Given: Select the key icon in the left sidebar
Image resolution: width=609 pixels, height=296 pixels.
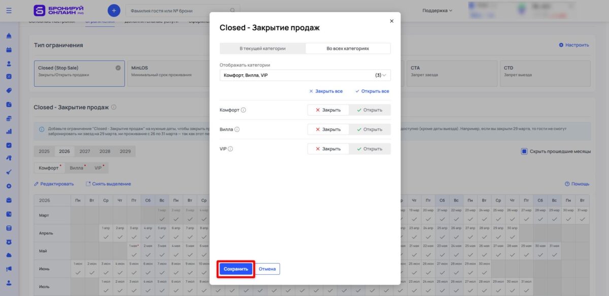Looking at the screenshot, I should click(x=9, y=157).
